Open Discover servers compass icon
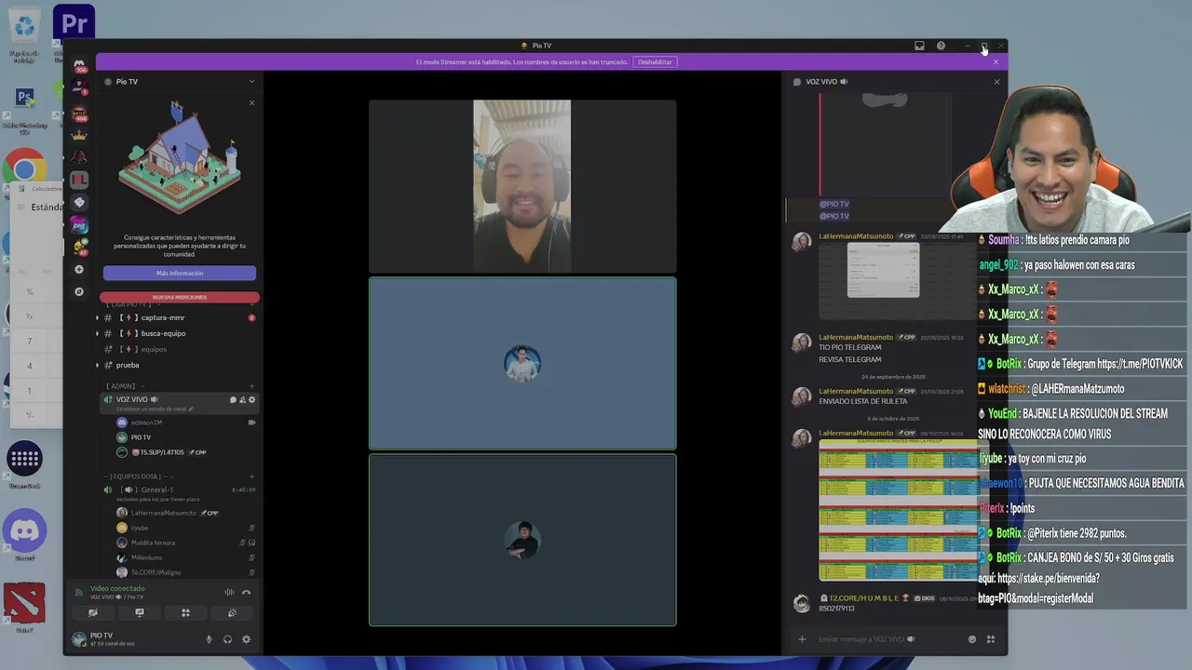This screenshot has width=1192, height=670. (79, 291)
